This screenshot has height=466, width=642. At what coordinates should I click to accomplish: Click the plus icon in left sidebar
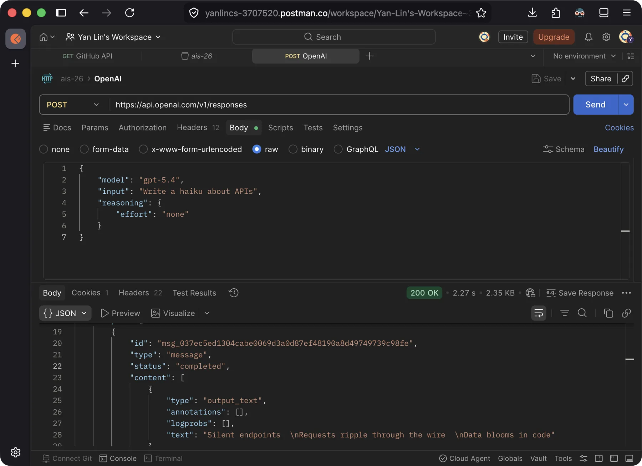click(x=15, y=64)
